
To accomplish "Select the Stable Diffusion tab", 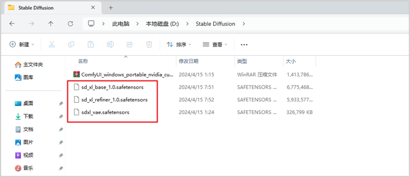I will [52, 8].
